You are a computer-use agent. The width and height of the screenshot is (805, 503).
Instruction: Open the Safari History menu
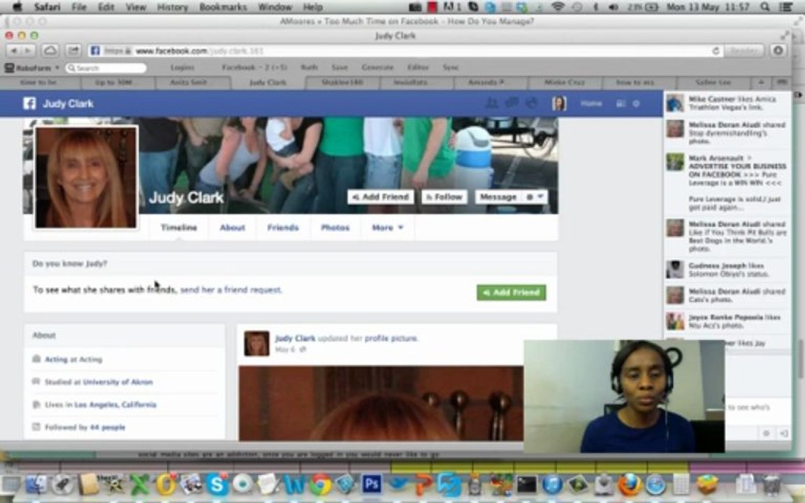tap(172, 7)
